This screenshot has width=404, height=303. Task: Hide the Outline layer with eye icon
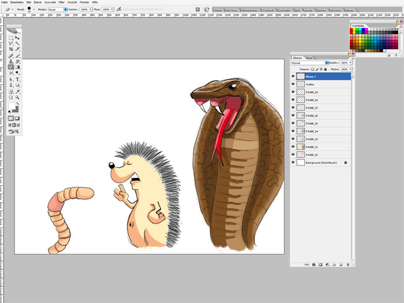pyautogui.click(x=293, y=84)
